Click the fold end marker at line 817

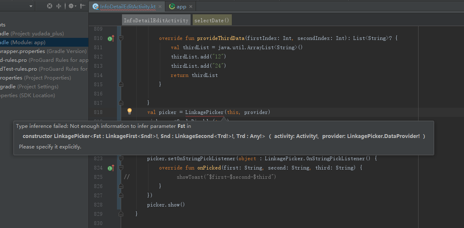click(x=121, y=103)
